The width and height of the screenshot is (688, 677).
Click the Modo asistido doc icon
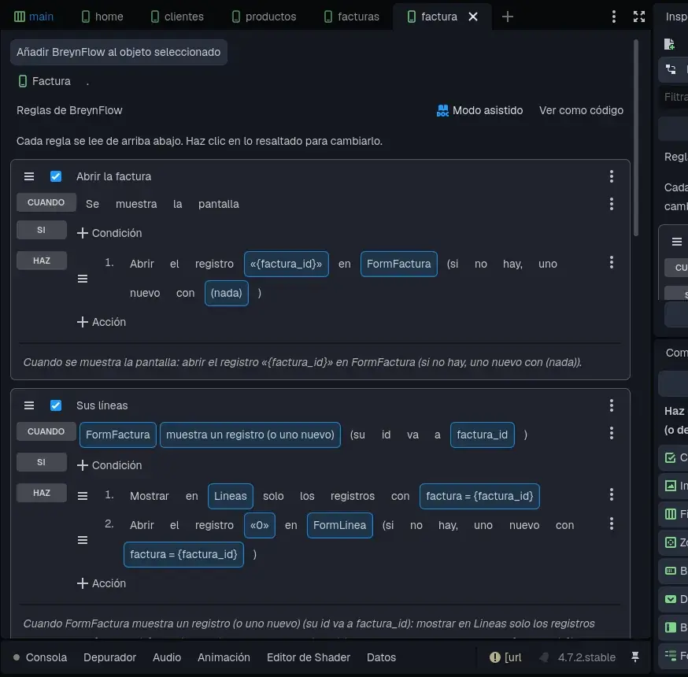coord(442,110)
